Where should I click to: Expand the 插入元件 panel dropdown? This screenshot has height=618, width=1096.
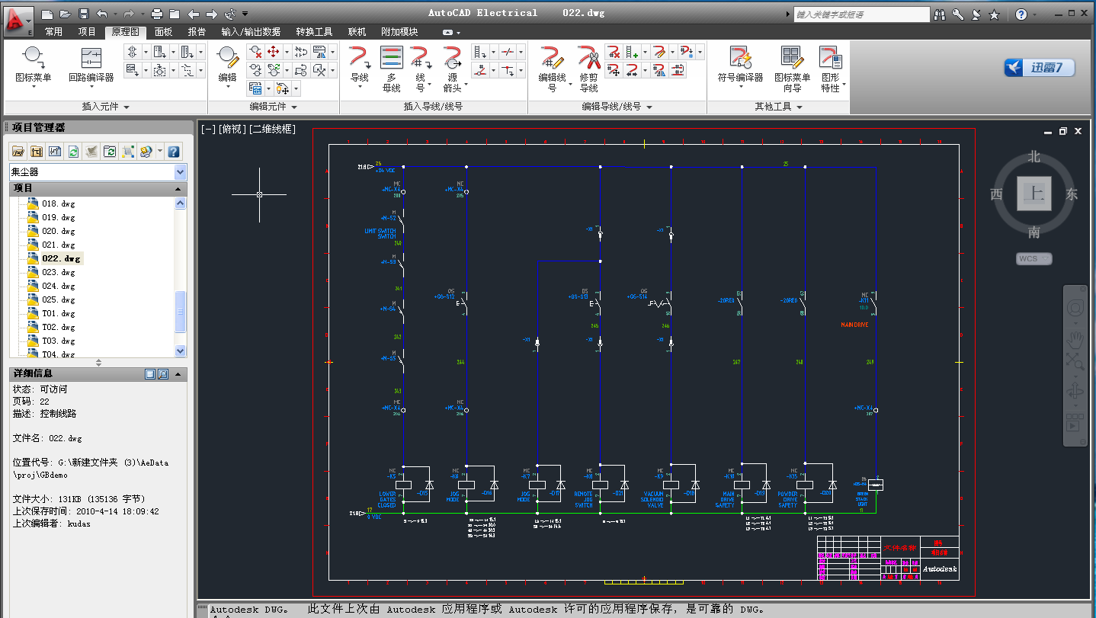tap(126, 107)
